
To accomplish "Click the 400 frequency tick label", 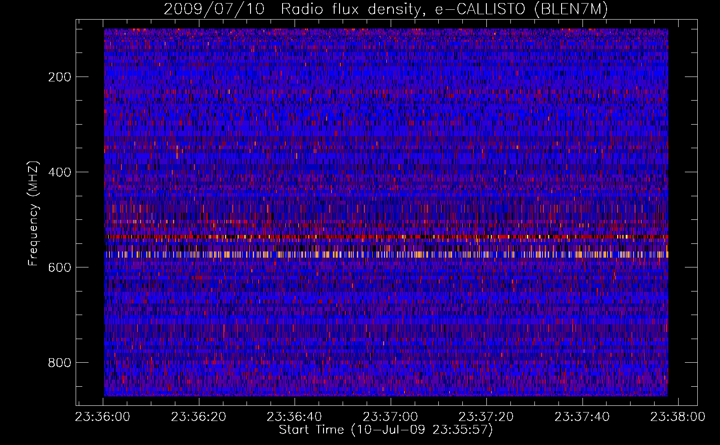I will pyautogui.click(x=60, y=172).
